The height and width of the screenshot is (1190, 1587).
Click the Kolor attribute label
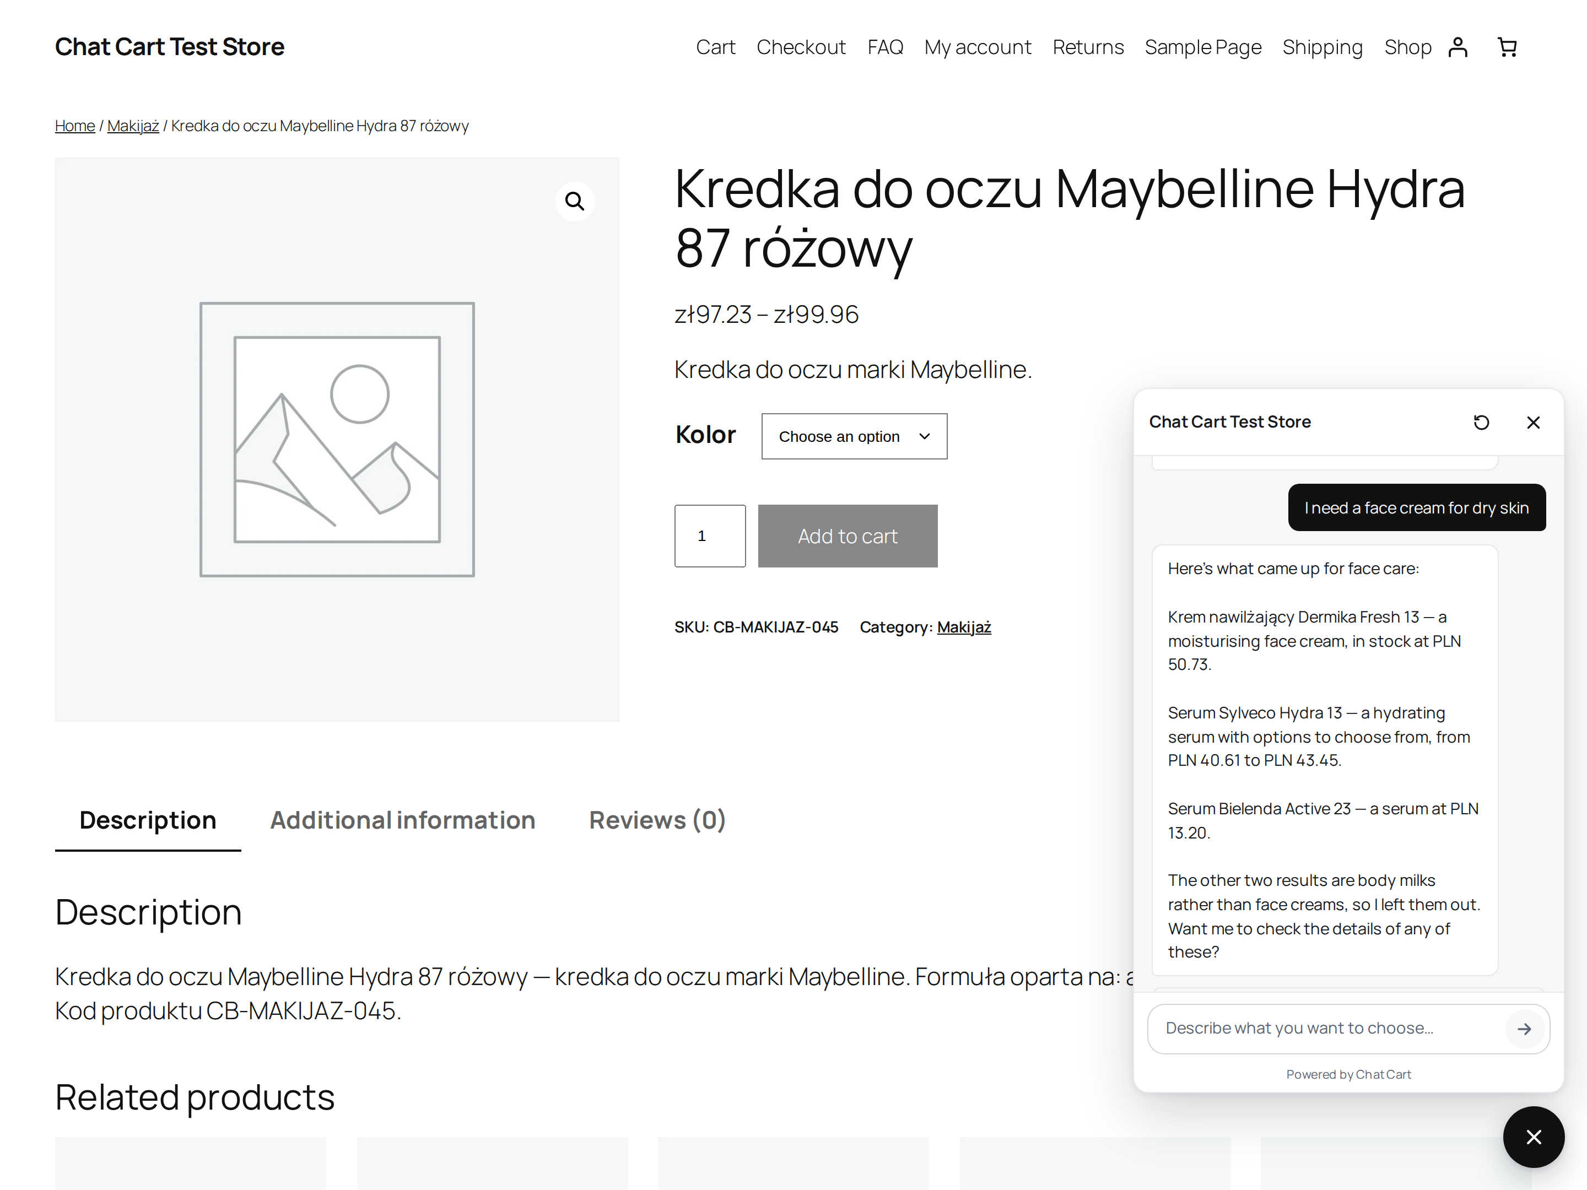705,435
